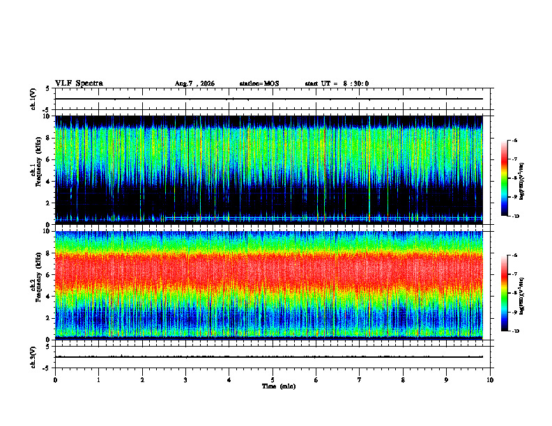Click the "Time (min)" axis title

click(x=279, y=386)
